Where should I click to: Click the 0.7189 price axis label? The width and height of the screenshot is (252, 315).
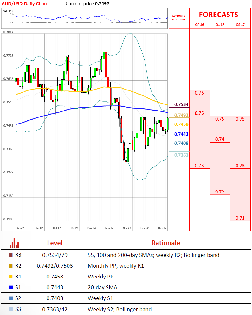point(9,196)
